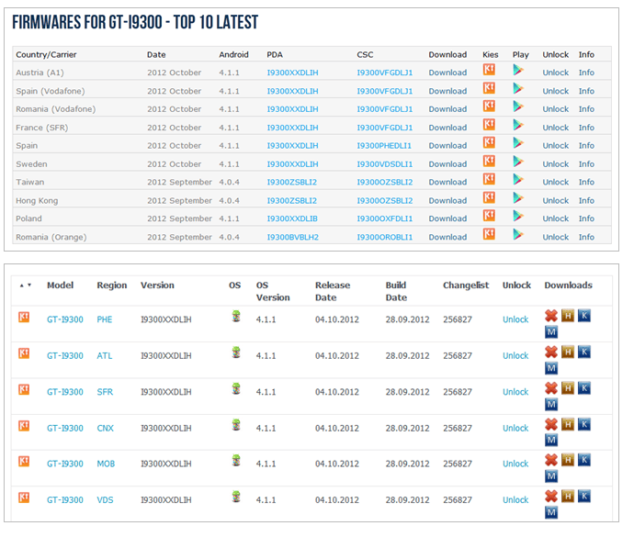Image resolution: width=634 pixels, height=537 pixels.
Task: Open the Download link in the Hong Kong row
Action: tap(447, 201)
